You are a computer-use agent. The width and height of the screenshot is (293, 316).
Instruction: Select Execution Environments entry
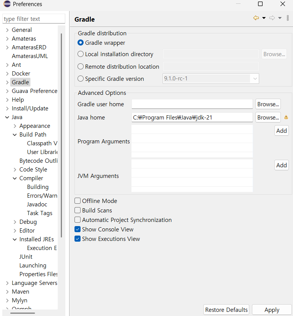(42, 248)
